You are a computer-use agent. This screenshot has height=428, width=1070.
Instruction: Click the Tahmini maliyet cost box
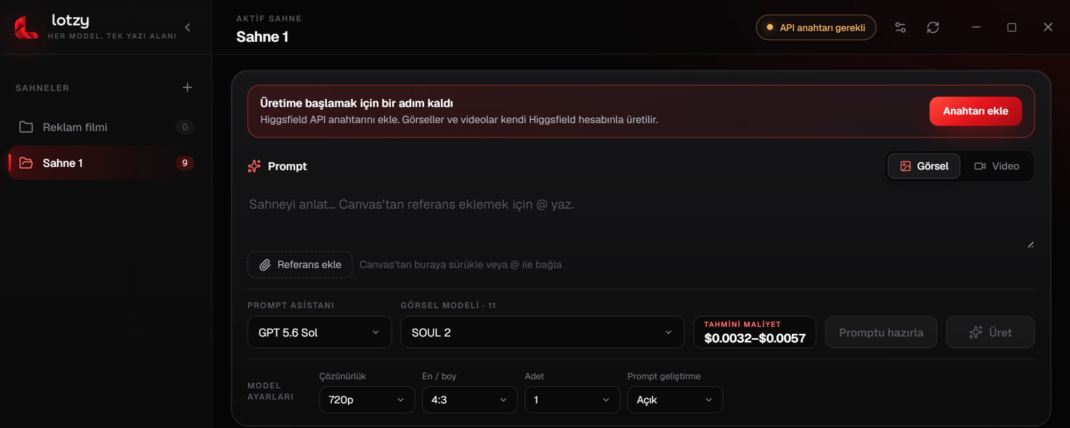tap(755, 332)
